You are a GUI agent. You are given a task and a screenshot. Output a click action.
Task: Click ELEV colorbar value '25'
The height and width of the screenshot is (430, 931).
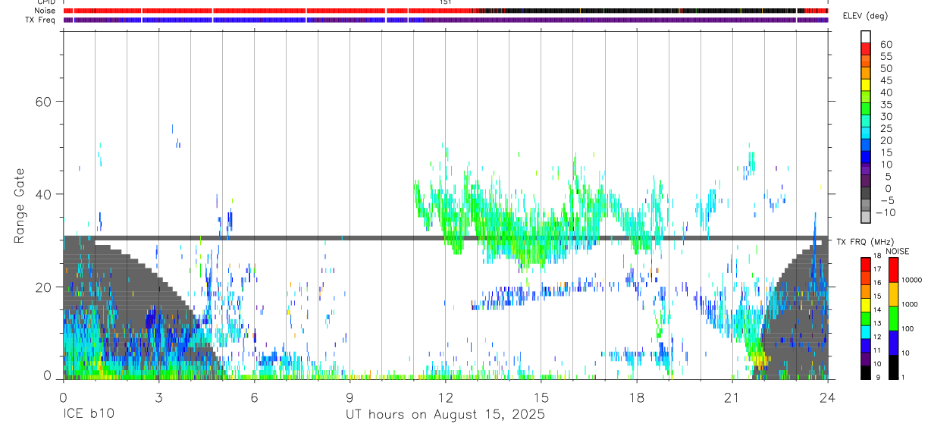click(x=886, y=128)
